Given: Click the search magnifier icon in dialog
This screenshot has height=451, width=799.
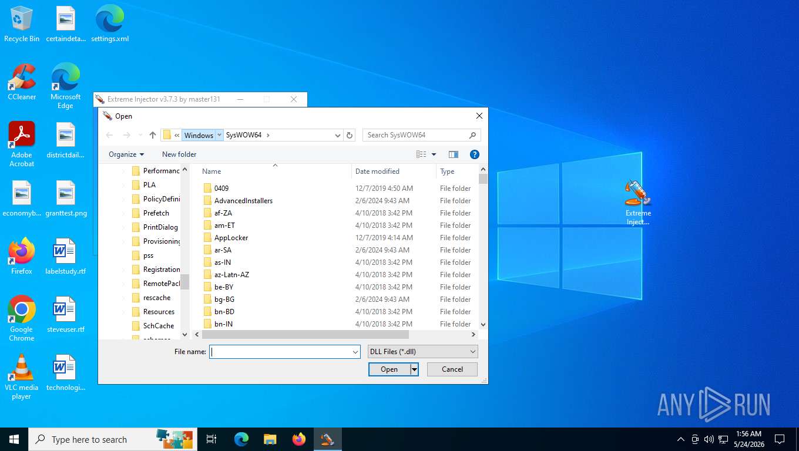Looking at the screenshot, I should (x=472, y=135).
